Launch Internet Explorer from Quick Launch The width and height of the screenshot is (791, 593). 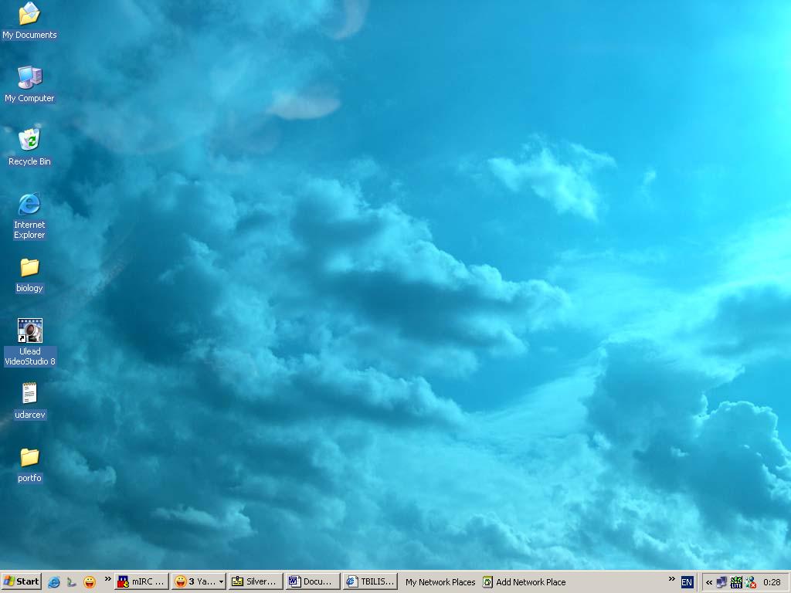tap(53, 582)
